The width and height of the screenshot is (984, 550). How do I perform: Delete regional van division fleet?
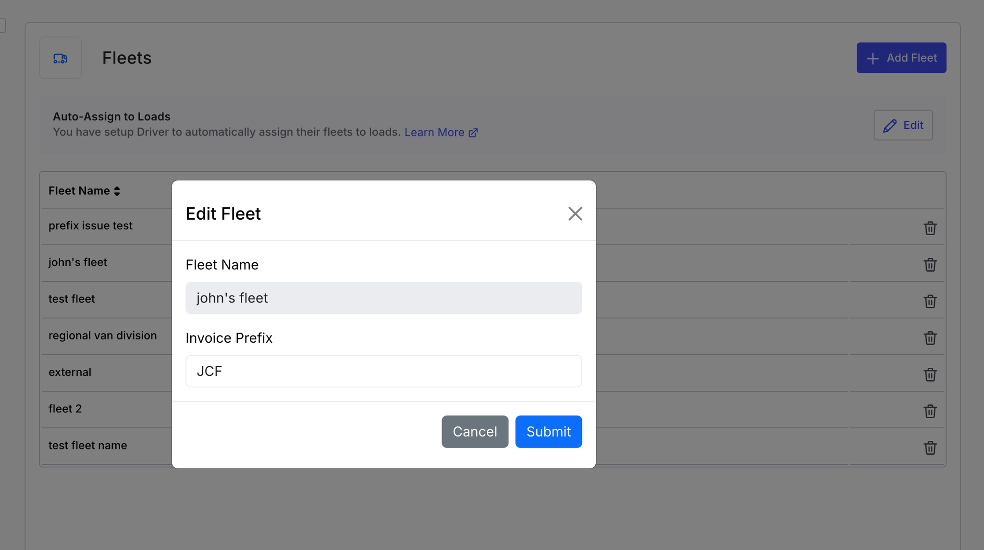pos(930,337)
